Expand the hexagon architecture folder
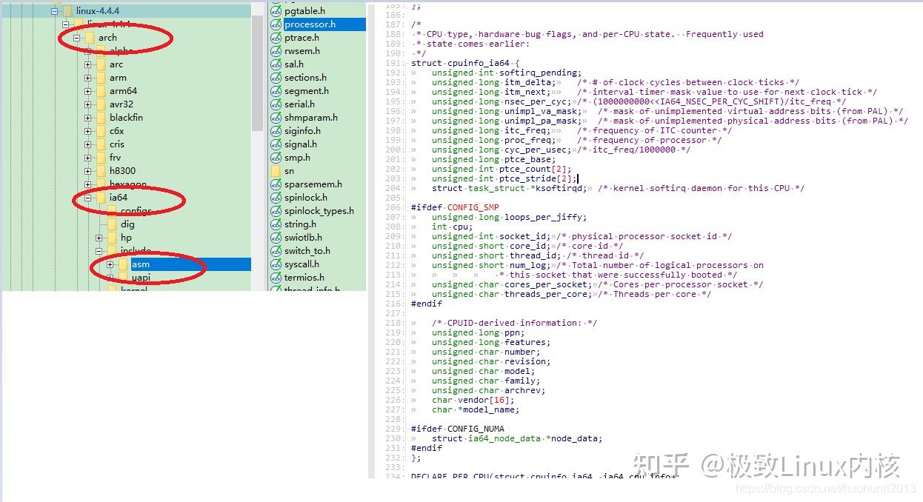Screen dimensions: 923x502 click(x=87, y=184)
